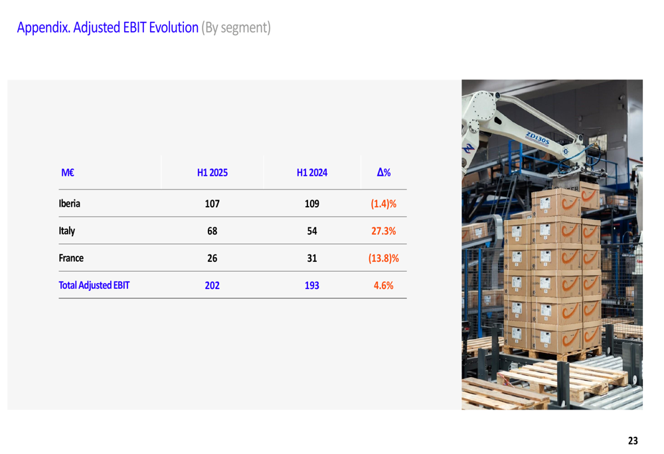Screen dimensions: 664x454
Task: Click the M€ column header
Action: coord(68,172)
